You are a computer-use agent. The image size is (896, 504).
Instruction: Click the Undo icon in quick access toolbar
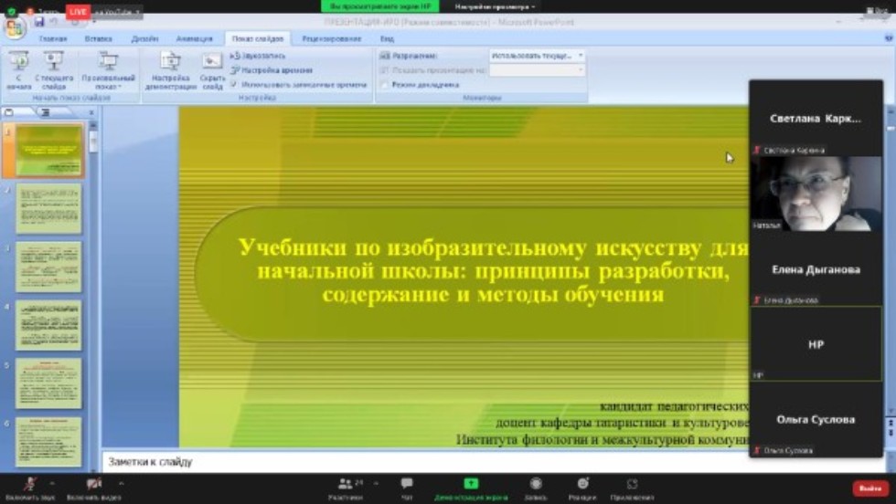click(x=54, y=22)
